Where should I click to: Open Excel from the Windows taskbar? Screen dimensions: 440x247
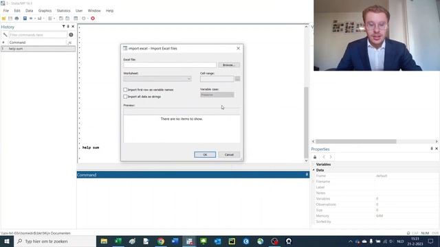pos(118,241)
